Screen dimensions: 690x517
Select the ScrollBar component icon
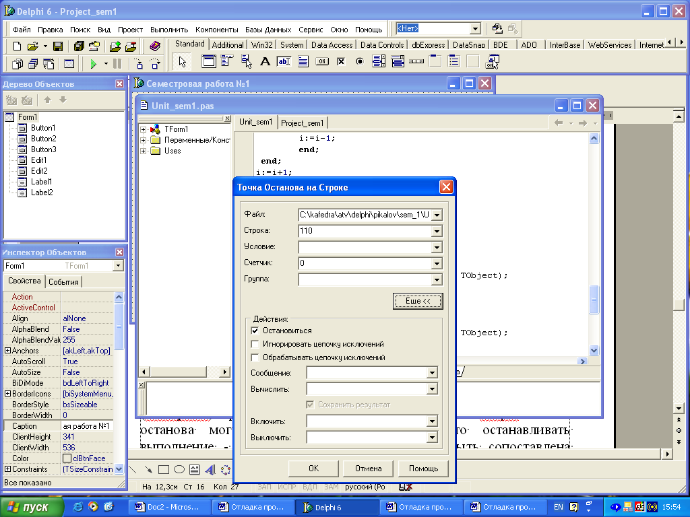416,61
